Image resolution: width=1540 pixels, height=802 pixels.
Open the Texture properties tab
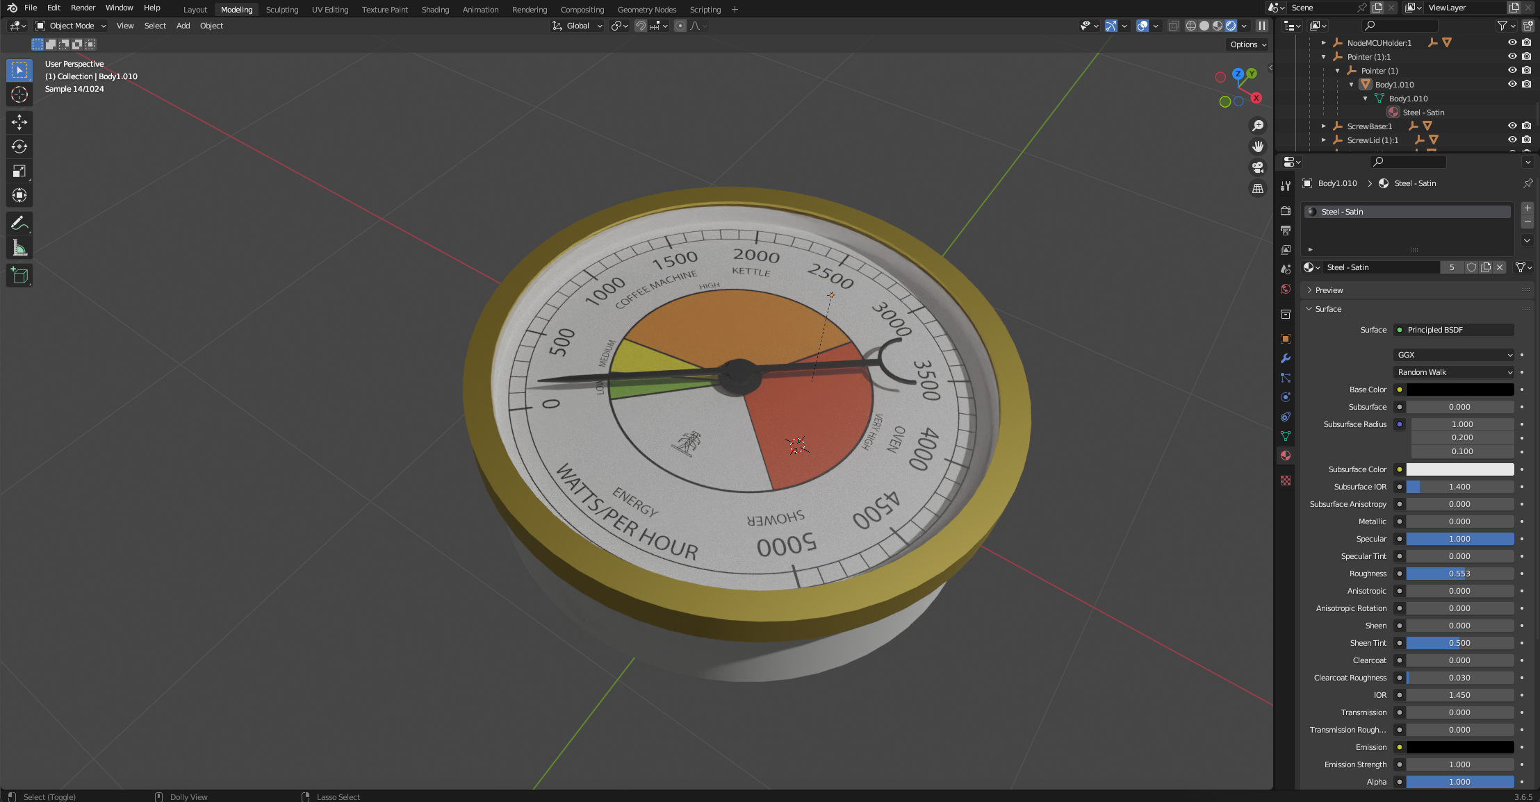pyautogui.click(x=1286, y=481)
